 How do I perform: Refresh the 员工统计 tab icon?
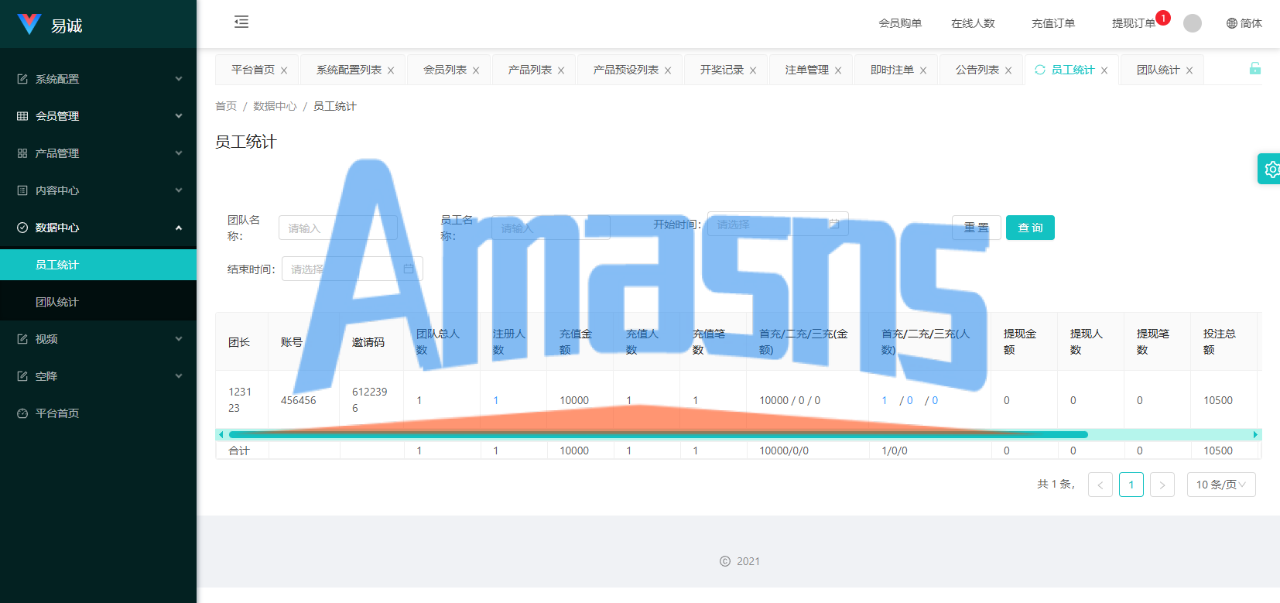pyautogui.click(x=1040, y=70)
